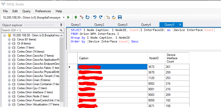The image size is (221, 108).
Task: Expand the Cortex.Orion.CiscoAci (7 items) node
Action: point(9,56)
